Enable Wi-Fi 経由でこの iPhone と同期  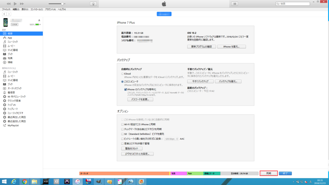coord(122,124)
